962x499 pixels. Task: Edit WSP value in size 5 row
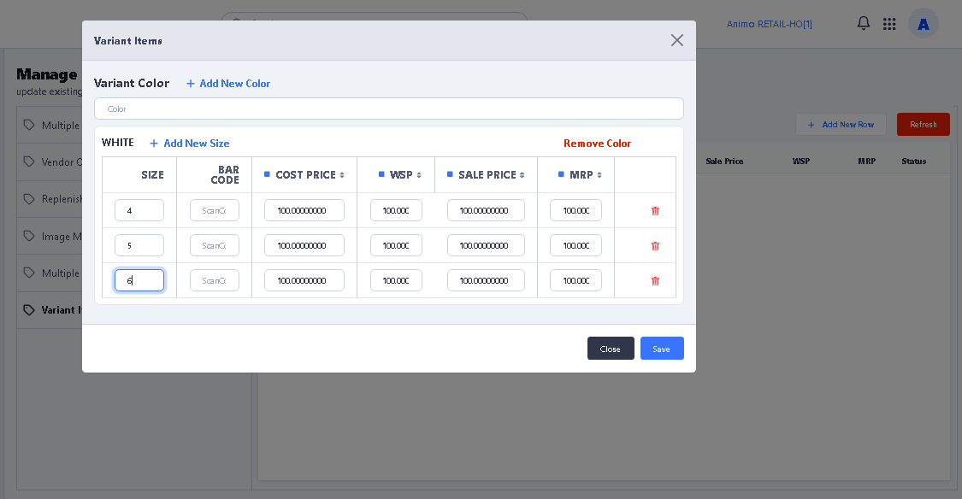coord(396,245)
